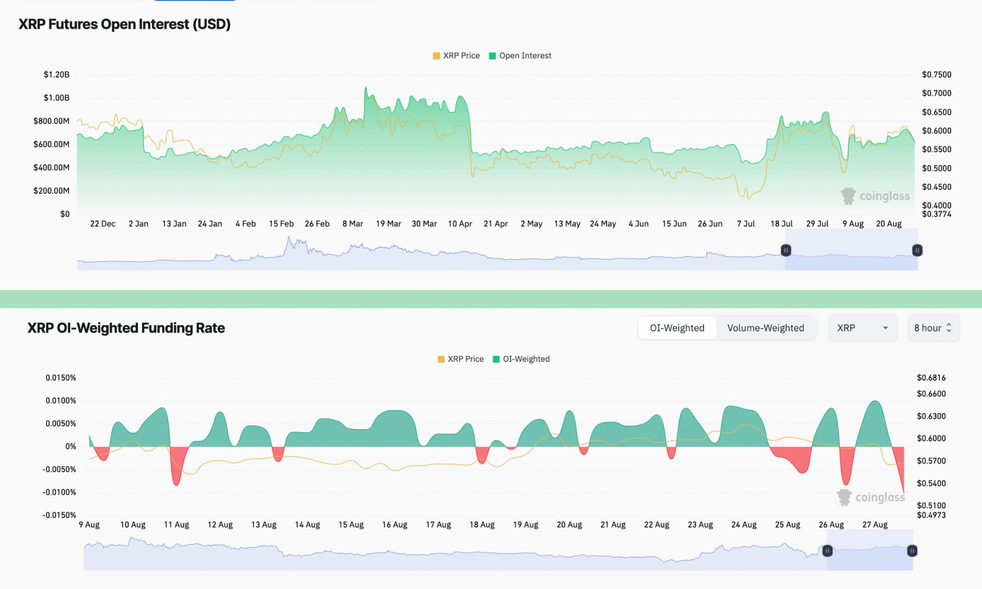Click coinglass logo on Funding Rate chart
982x589 pixels.
click(x=871, y=497)
